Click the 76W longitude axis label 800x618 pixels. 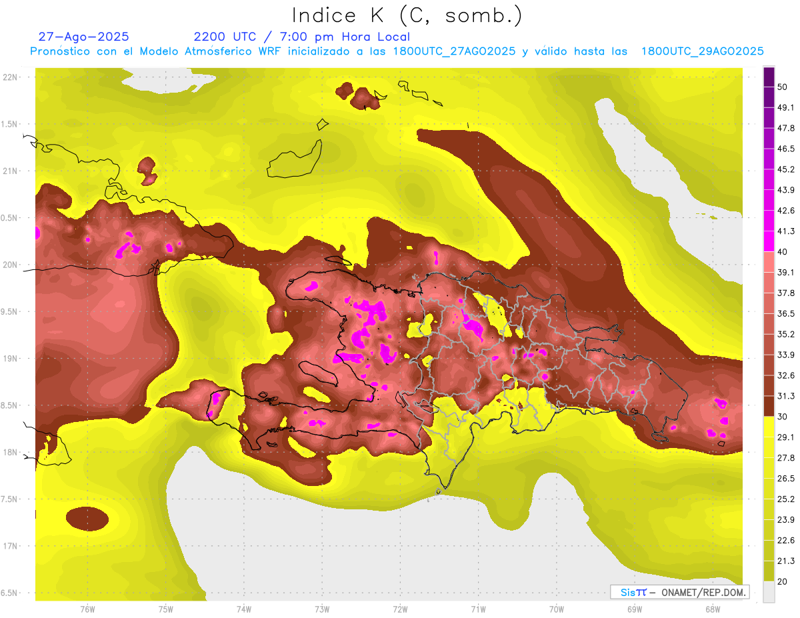tap(87, 609)
